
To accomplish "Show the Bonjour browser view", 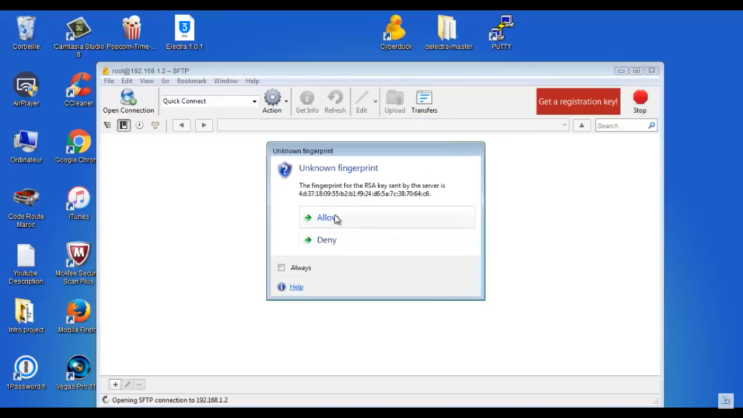I will click(x=155, y=125).
